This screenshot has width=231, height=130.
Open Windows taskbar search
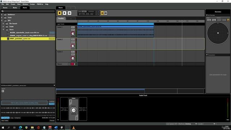(9, 127)
